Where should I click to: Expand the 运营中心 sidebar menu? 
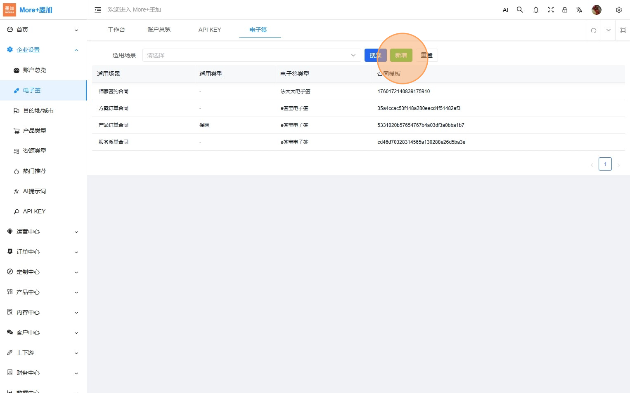[43, 232]
